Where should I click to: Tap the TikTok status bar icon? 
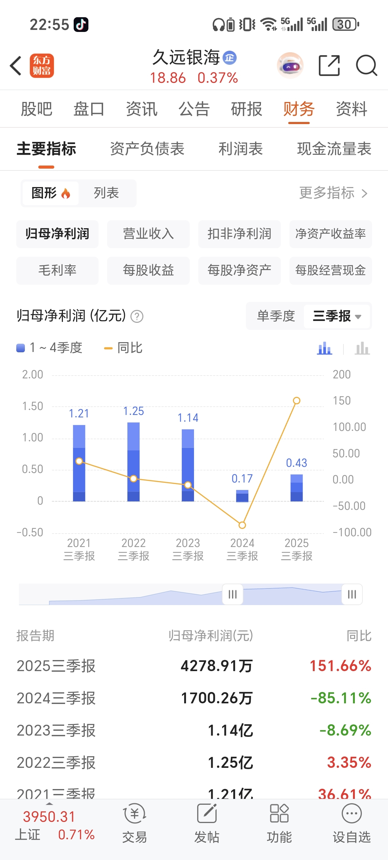pos(81,24)
